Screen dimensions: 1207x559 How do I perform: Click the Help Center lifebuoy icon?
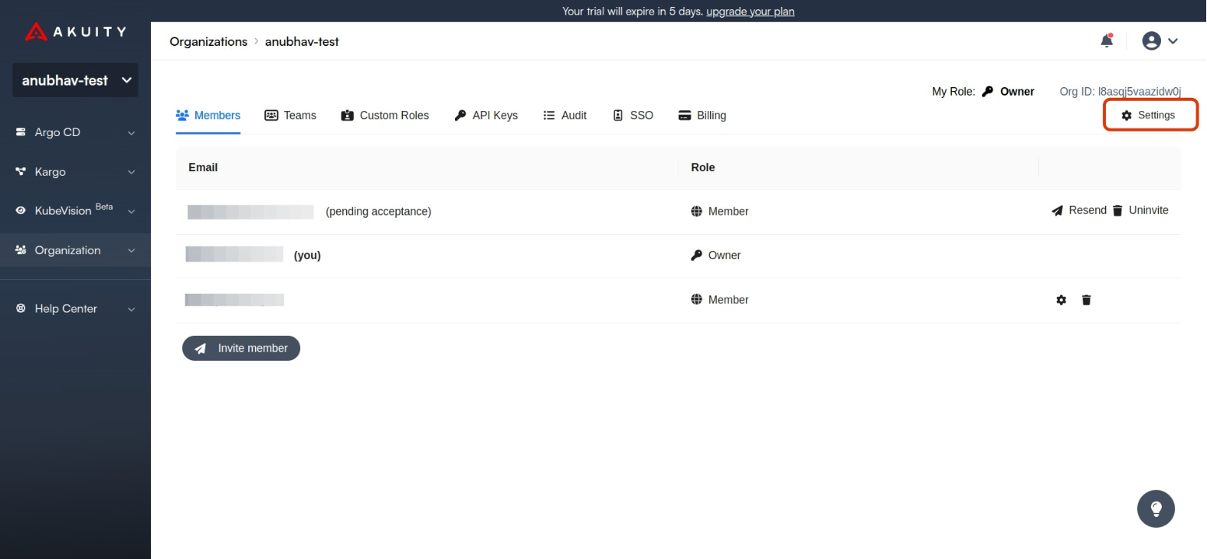point(21,309)
